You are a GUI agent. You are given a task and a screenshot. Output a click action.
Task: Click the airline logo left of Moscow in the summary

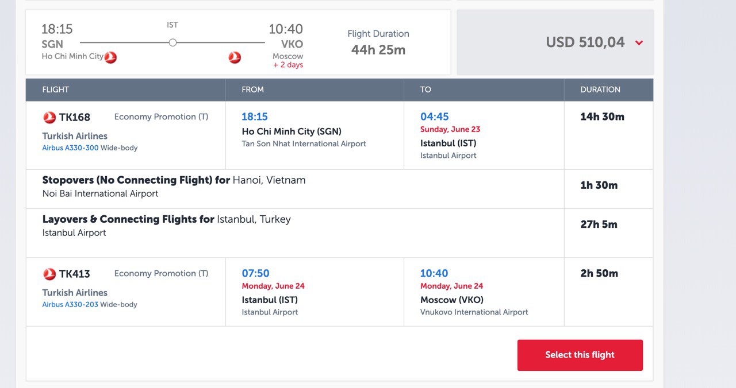(235, 57)
